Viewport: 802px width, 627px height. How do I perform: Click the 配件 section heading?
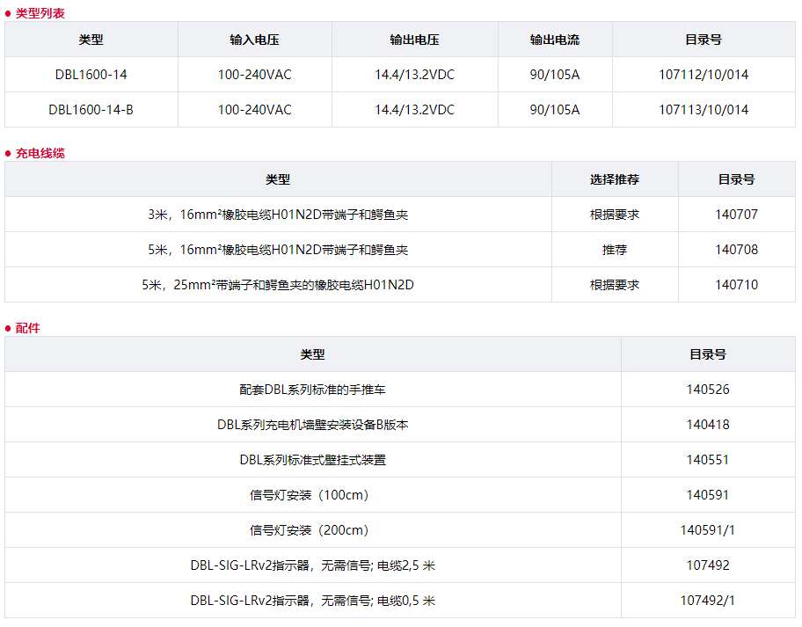point(28,328)
